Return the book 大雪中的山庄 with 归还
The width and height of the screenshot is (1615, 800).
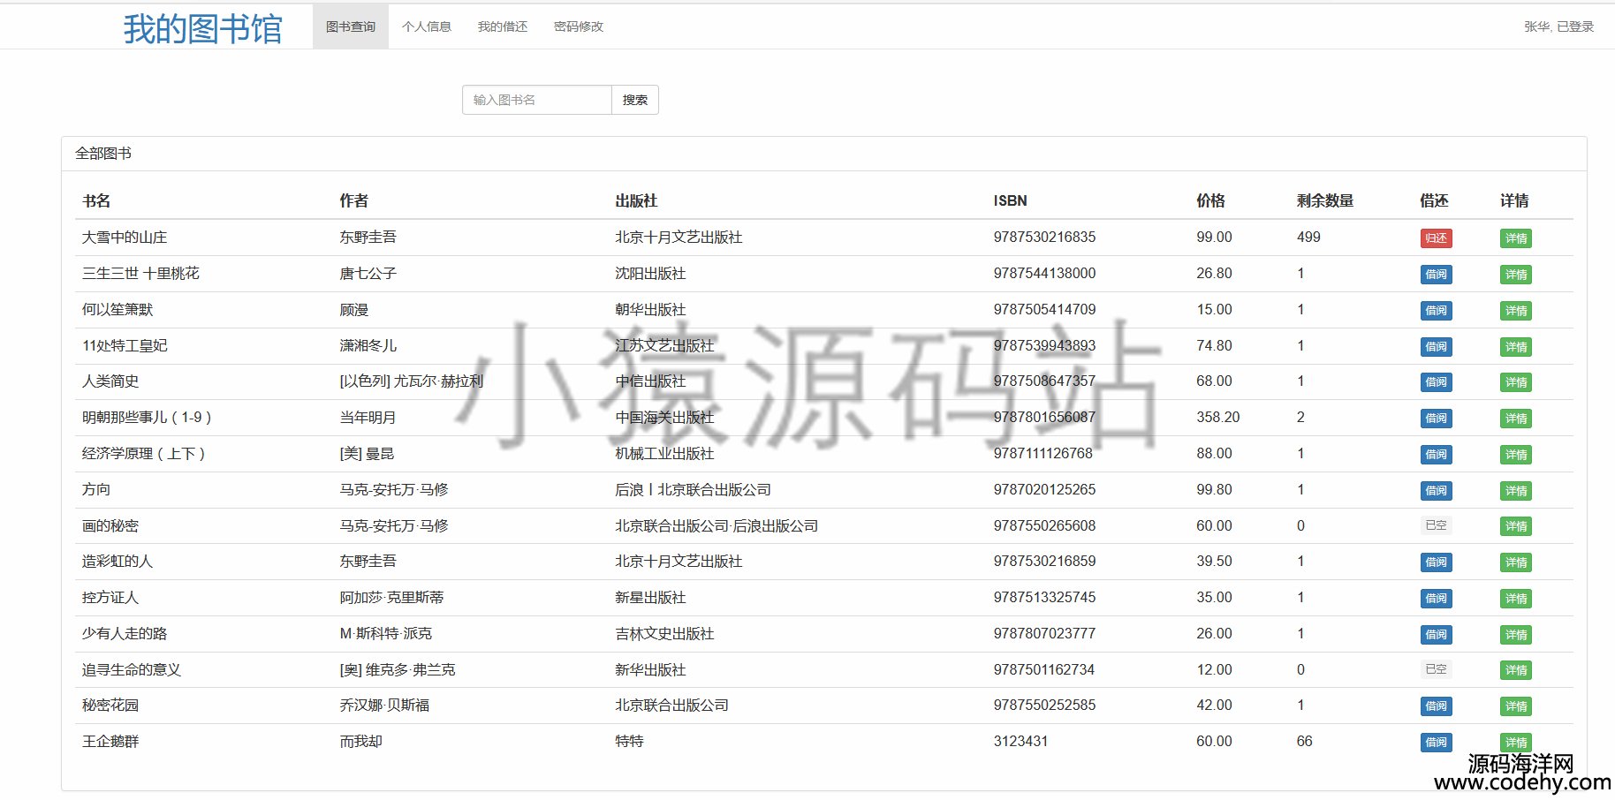pyautogui.click(x=1436, y=238)
